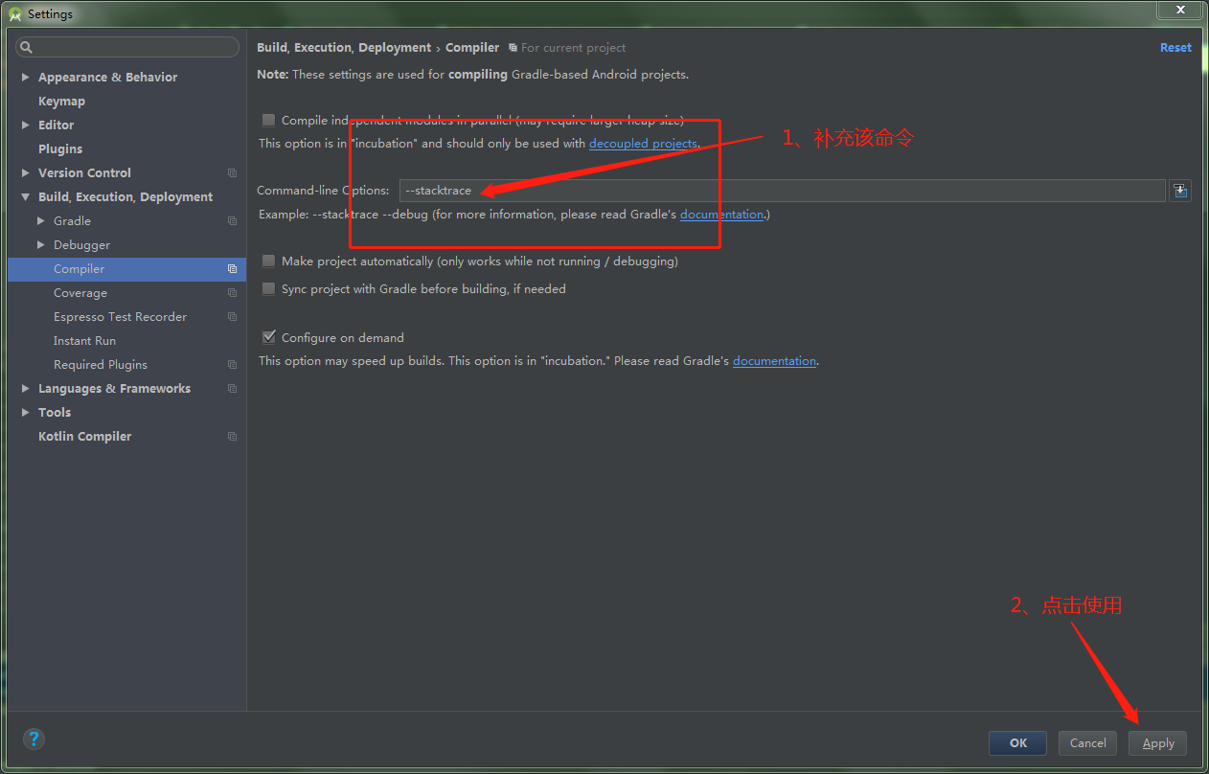Click the project-level icon beside Espresso Test Recorder
This screenshot has width=1209, height=774.
point(232,317)
